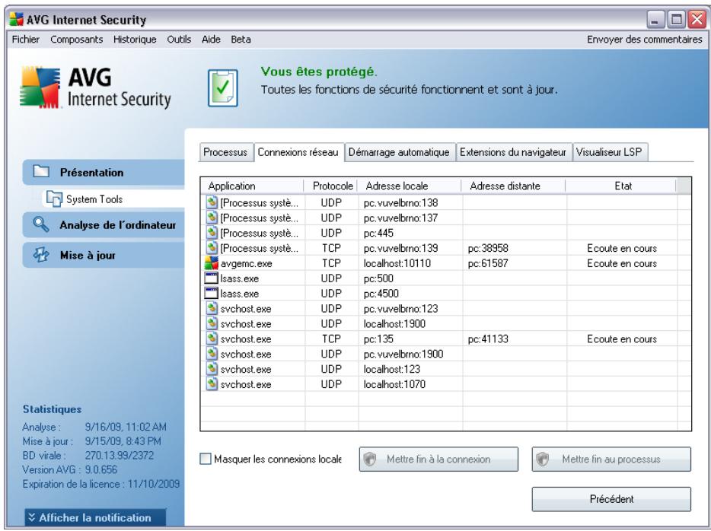Open the Outils menu
711x531 pixels.
[179, 40]
